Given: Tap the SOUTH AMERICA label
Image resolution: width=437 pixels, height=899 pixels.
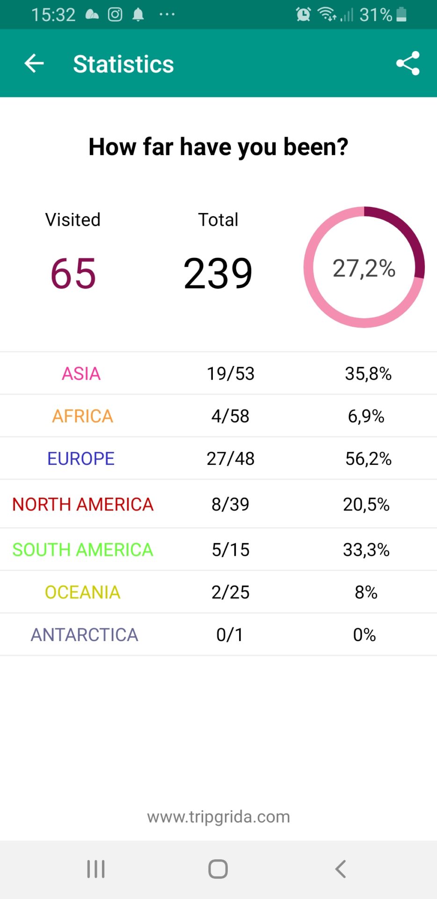Looking at the screenshot, I should 83,550.
